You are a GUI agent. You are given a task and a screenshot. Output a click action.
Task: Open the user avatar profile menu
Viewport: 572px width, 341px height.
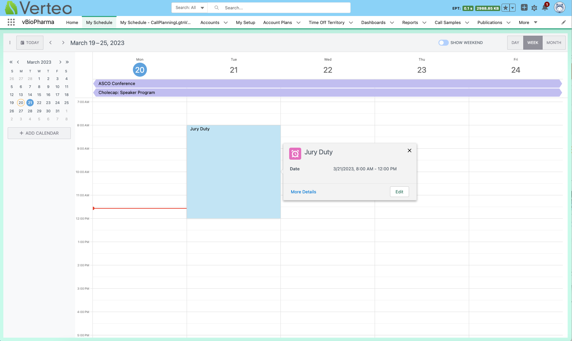(x=559, y=8)
